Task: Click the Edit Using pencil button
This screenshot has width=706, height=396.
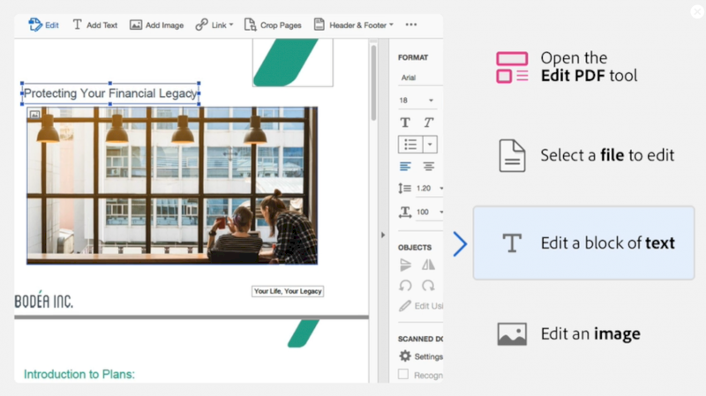Action: click(421, 306)
